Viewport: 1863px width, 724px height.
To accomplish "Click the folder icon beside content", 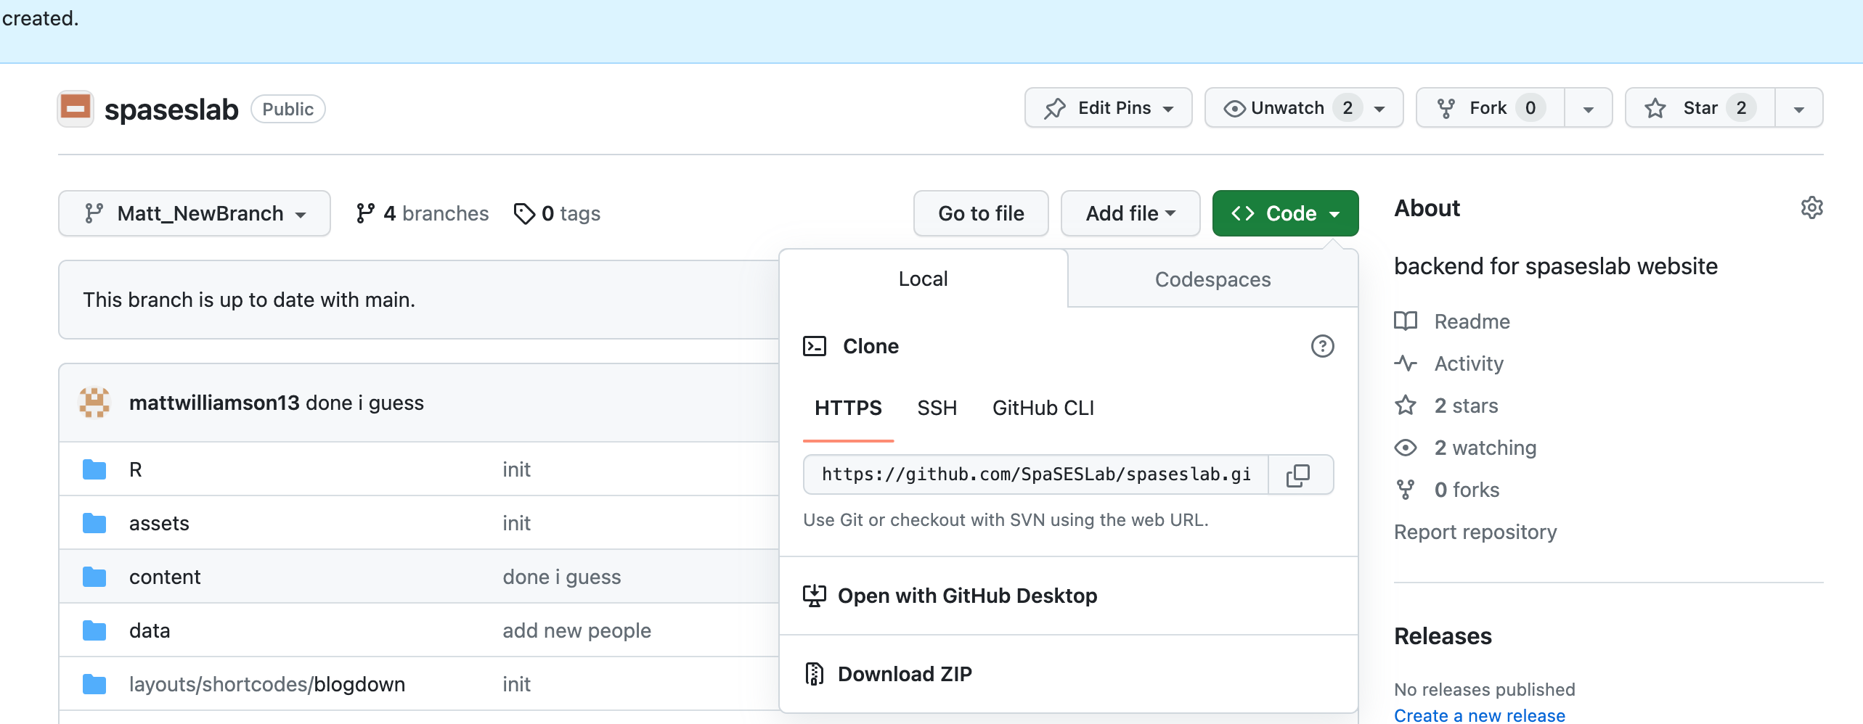I will tap(94, 577).
